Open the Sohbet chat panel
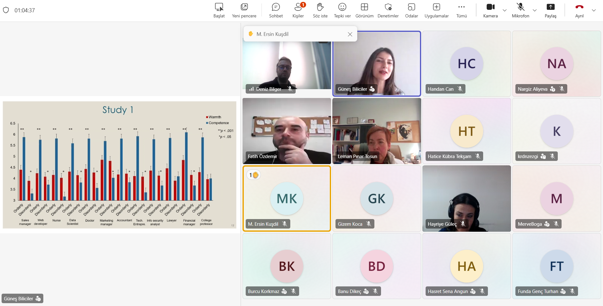This screenshot has height=306, width=603. pos(276,10)
